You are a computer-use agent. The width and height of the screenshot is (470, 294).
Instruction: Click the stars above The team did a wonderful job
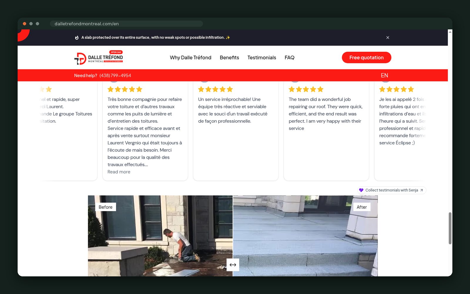point(306,89)
